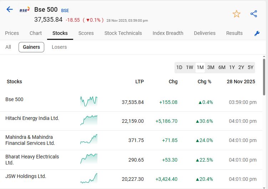The width and height of the screenshot is (268, 189).
Task: Open Hitachi Energy India Ltd. stock
Action: tap(32, 118)
